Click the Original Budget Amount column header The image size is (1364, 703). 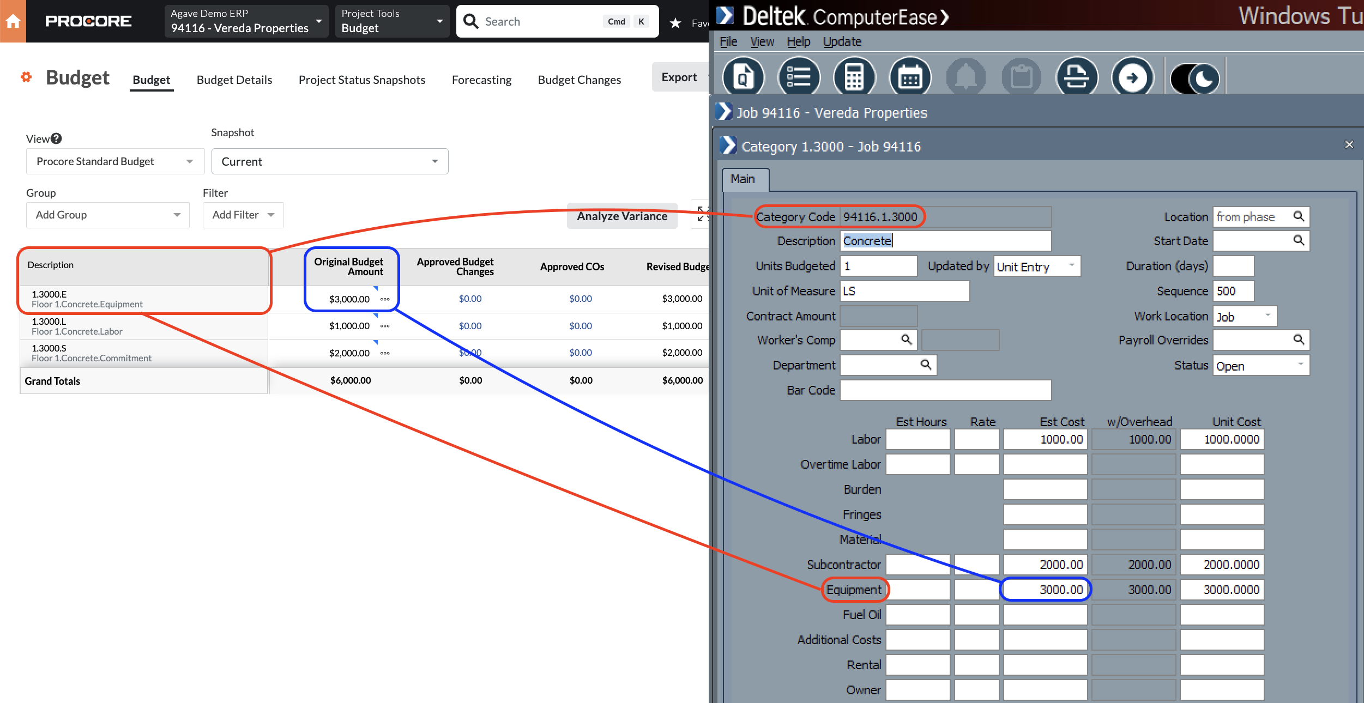349,266
